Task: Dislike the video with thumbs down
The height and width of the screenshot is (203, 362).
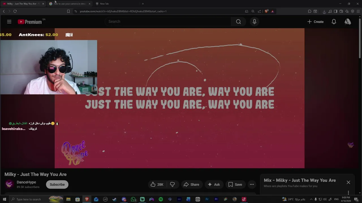Action: [172, 184]
